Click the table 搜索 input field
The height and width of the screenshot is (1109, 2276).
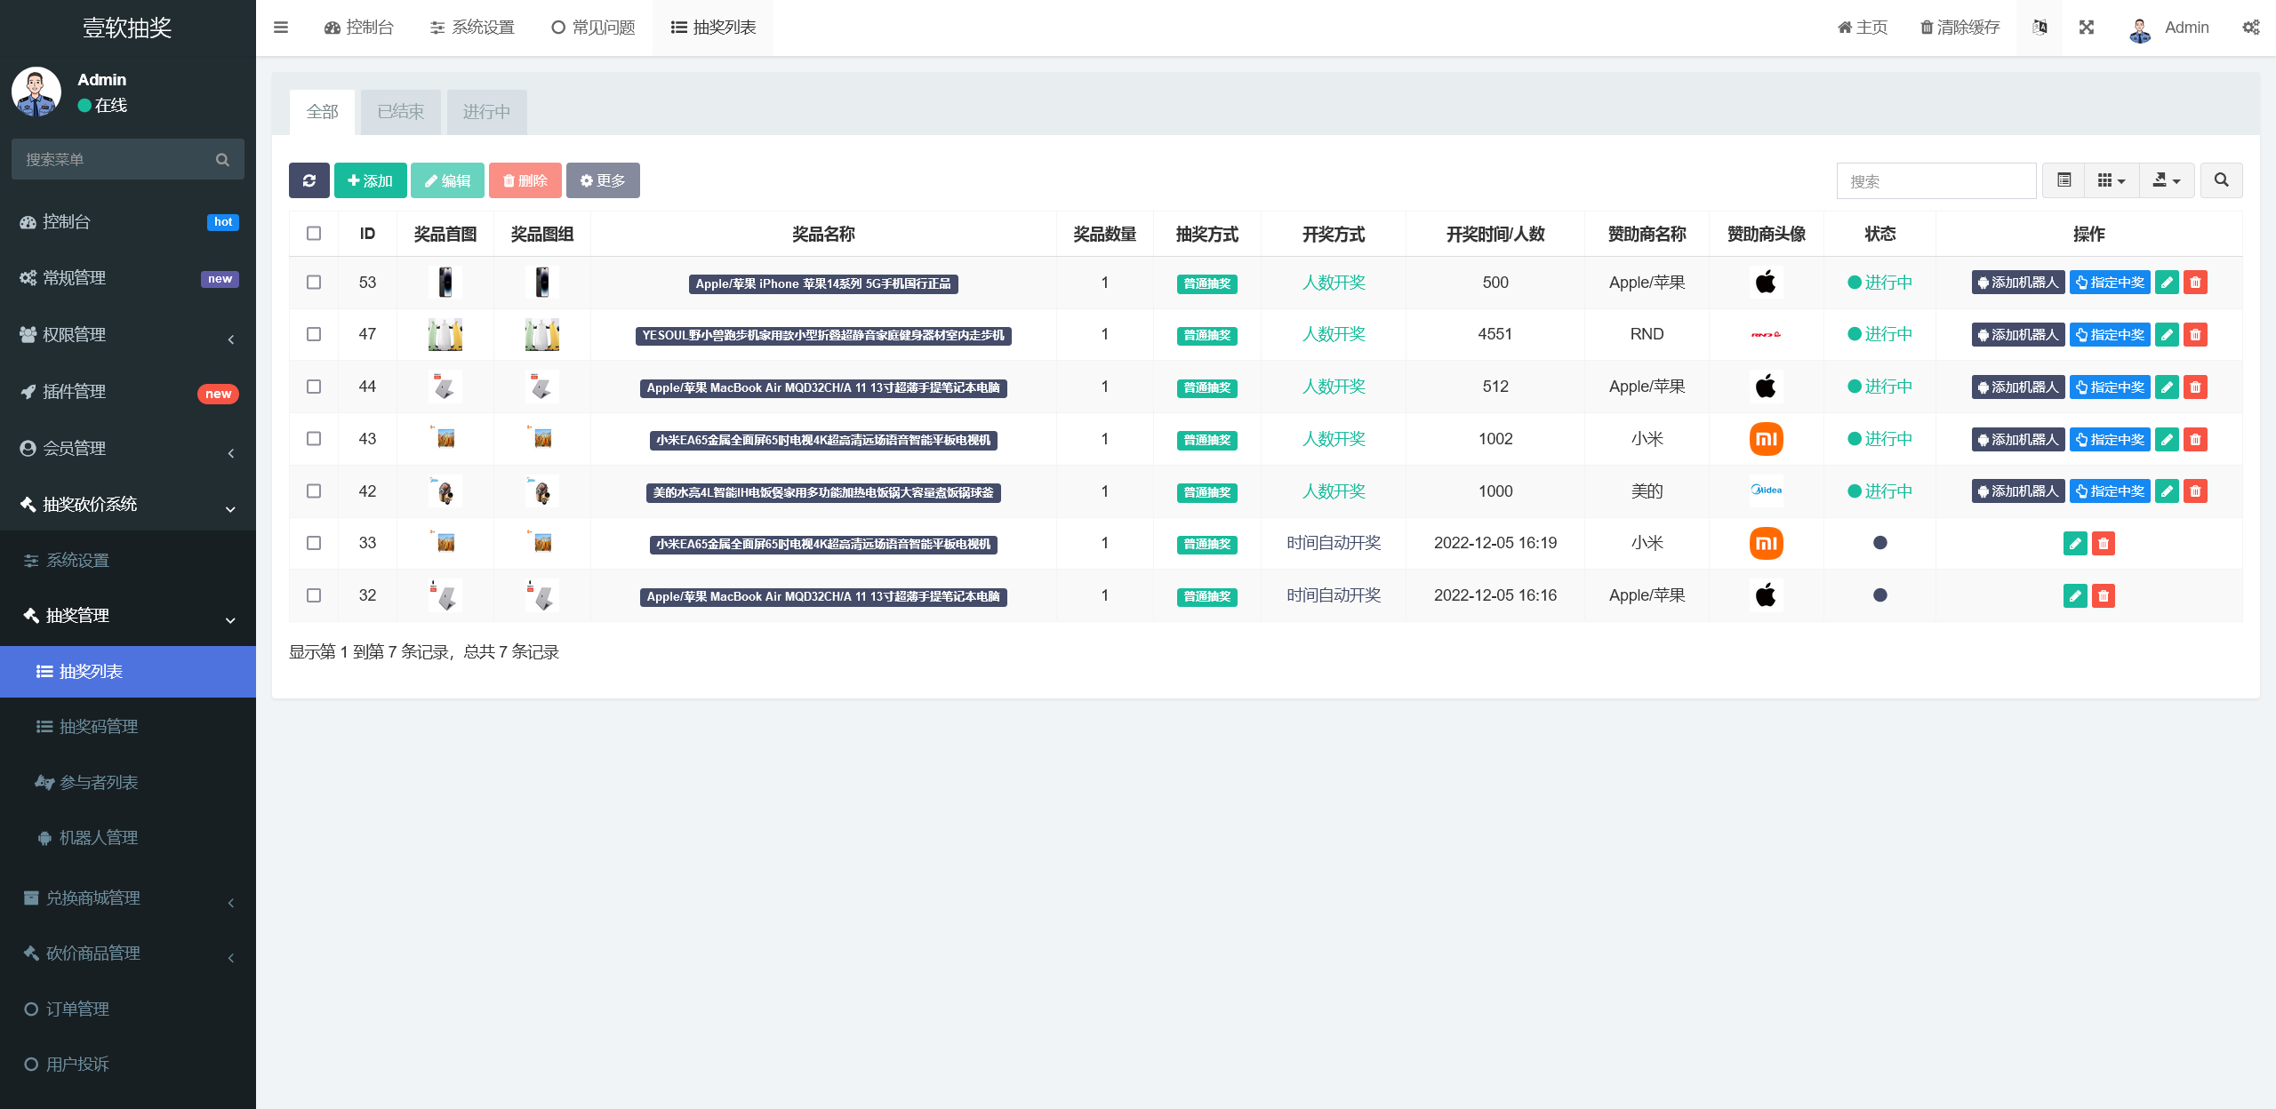[1935, 181]
